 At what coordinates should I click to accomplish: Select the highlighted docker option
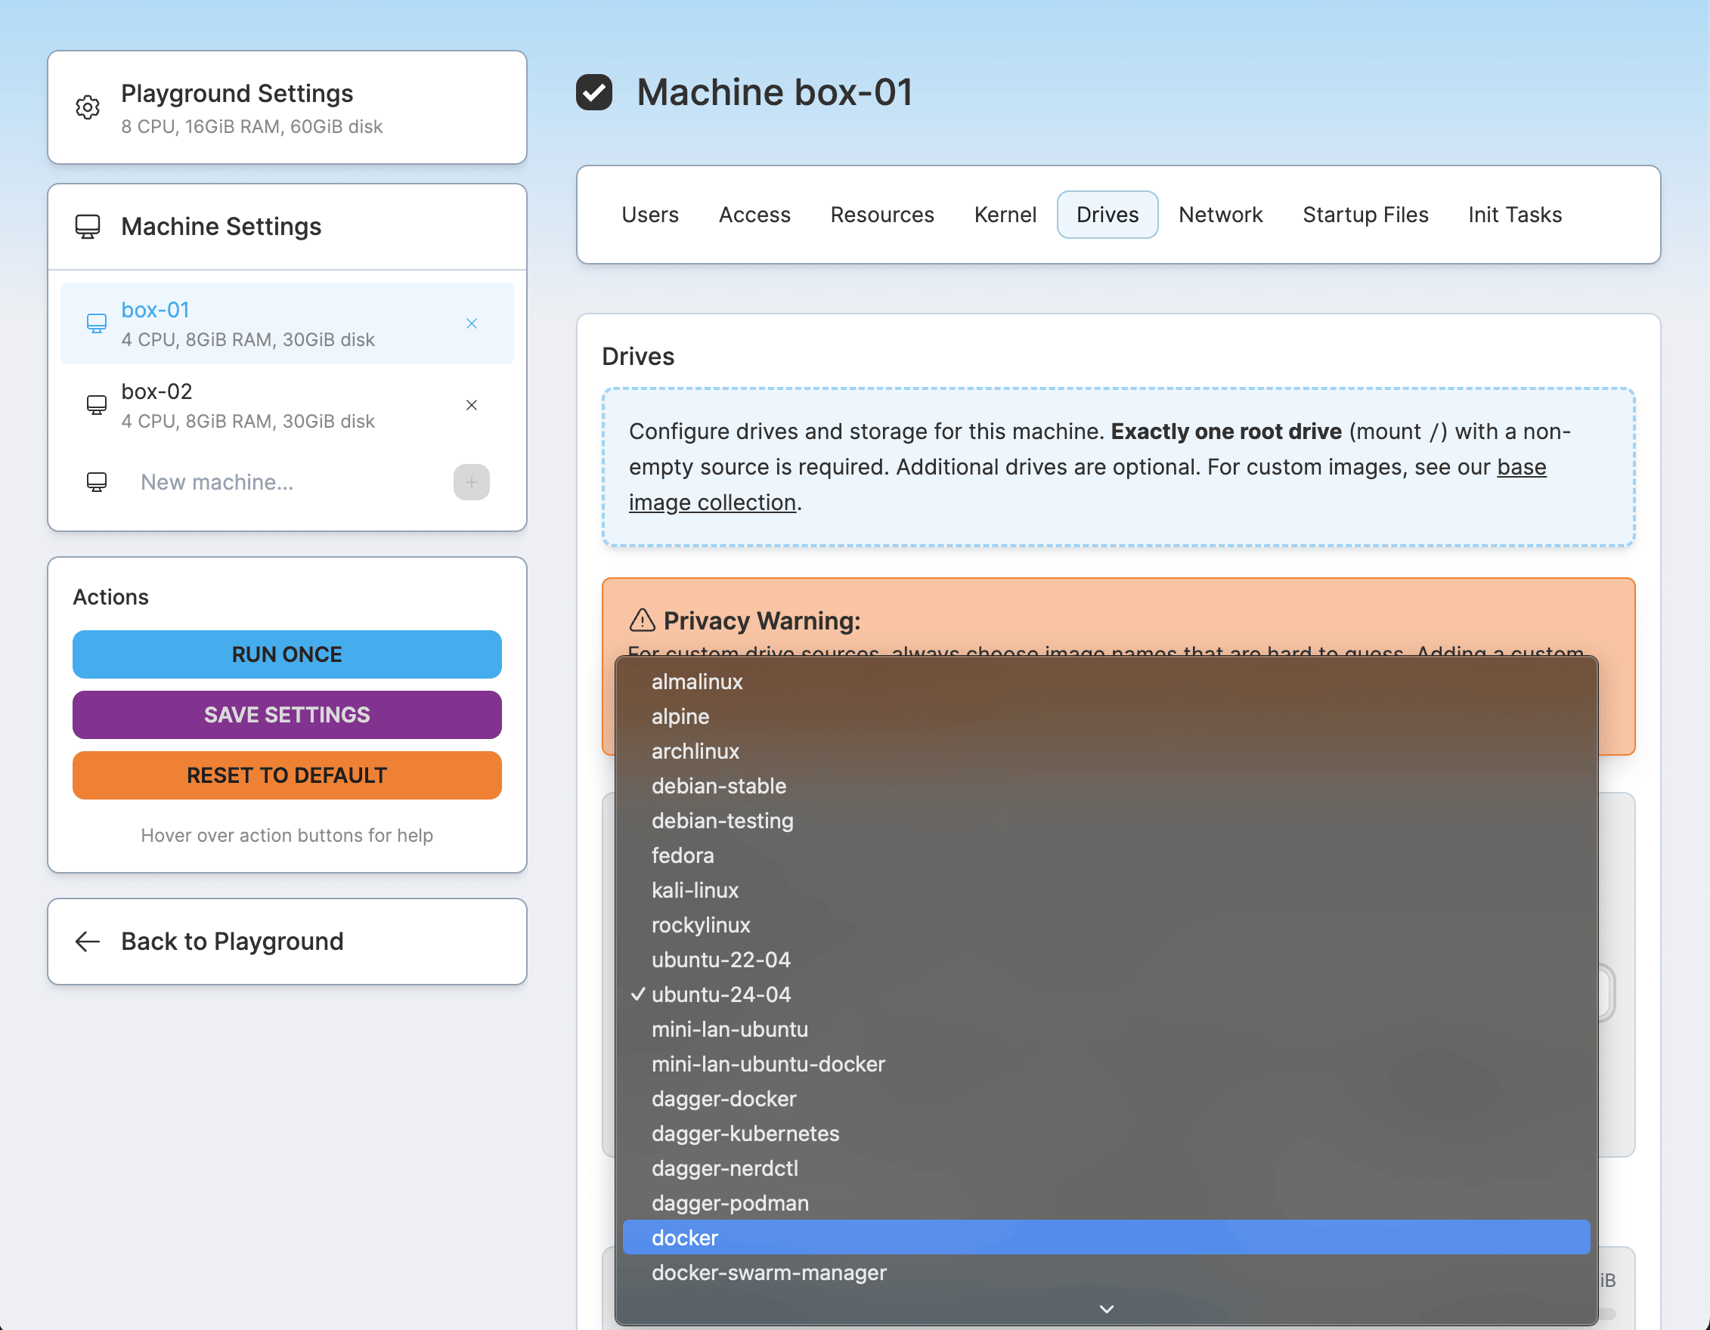1105,1238
